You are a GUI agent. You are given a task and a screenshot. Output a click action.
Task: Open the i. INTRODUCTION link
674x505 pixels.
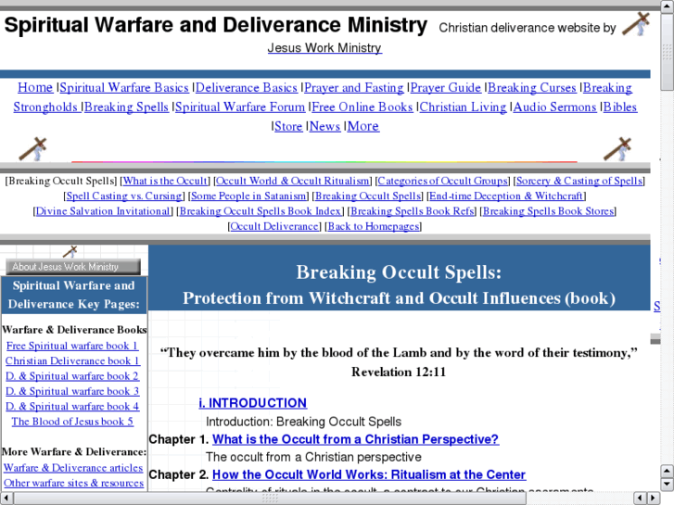point(253,403)
